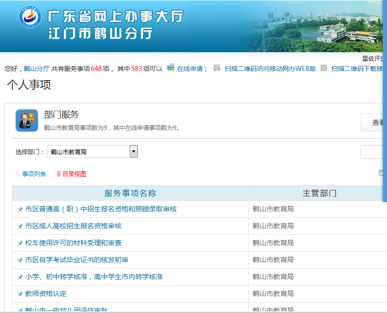This screenshot has height=313, width=387.
Task: Click pin icon beside 校车使用许可的材料受理和审查
Action: coord(20,243)
